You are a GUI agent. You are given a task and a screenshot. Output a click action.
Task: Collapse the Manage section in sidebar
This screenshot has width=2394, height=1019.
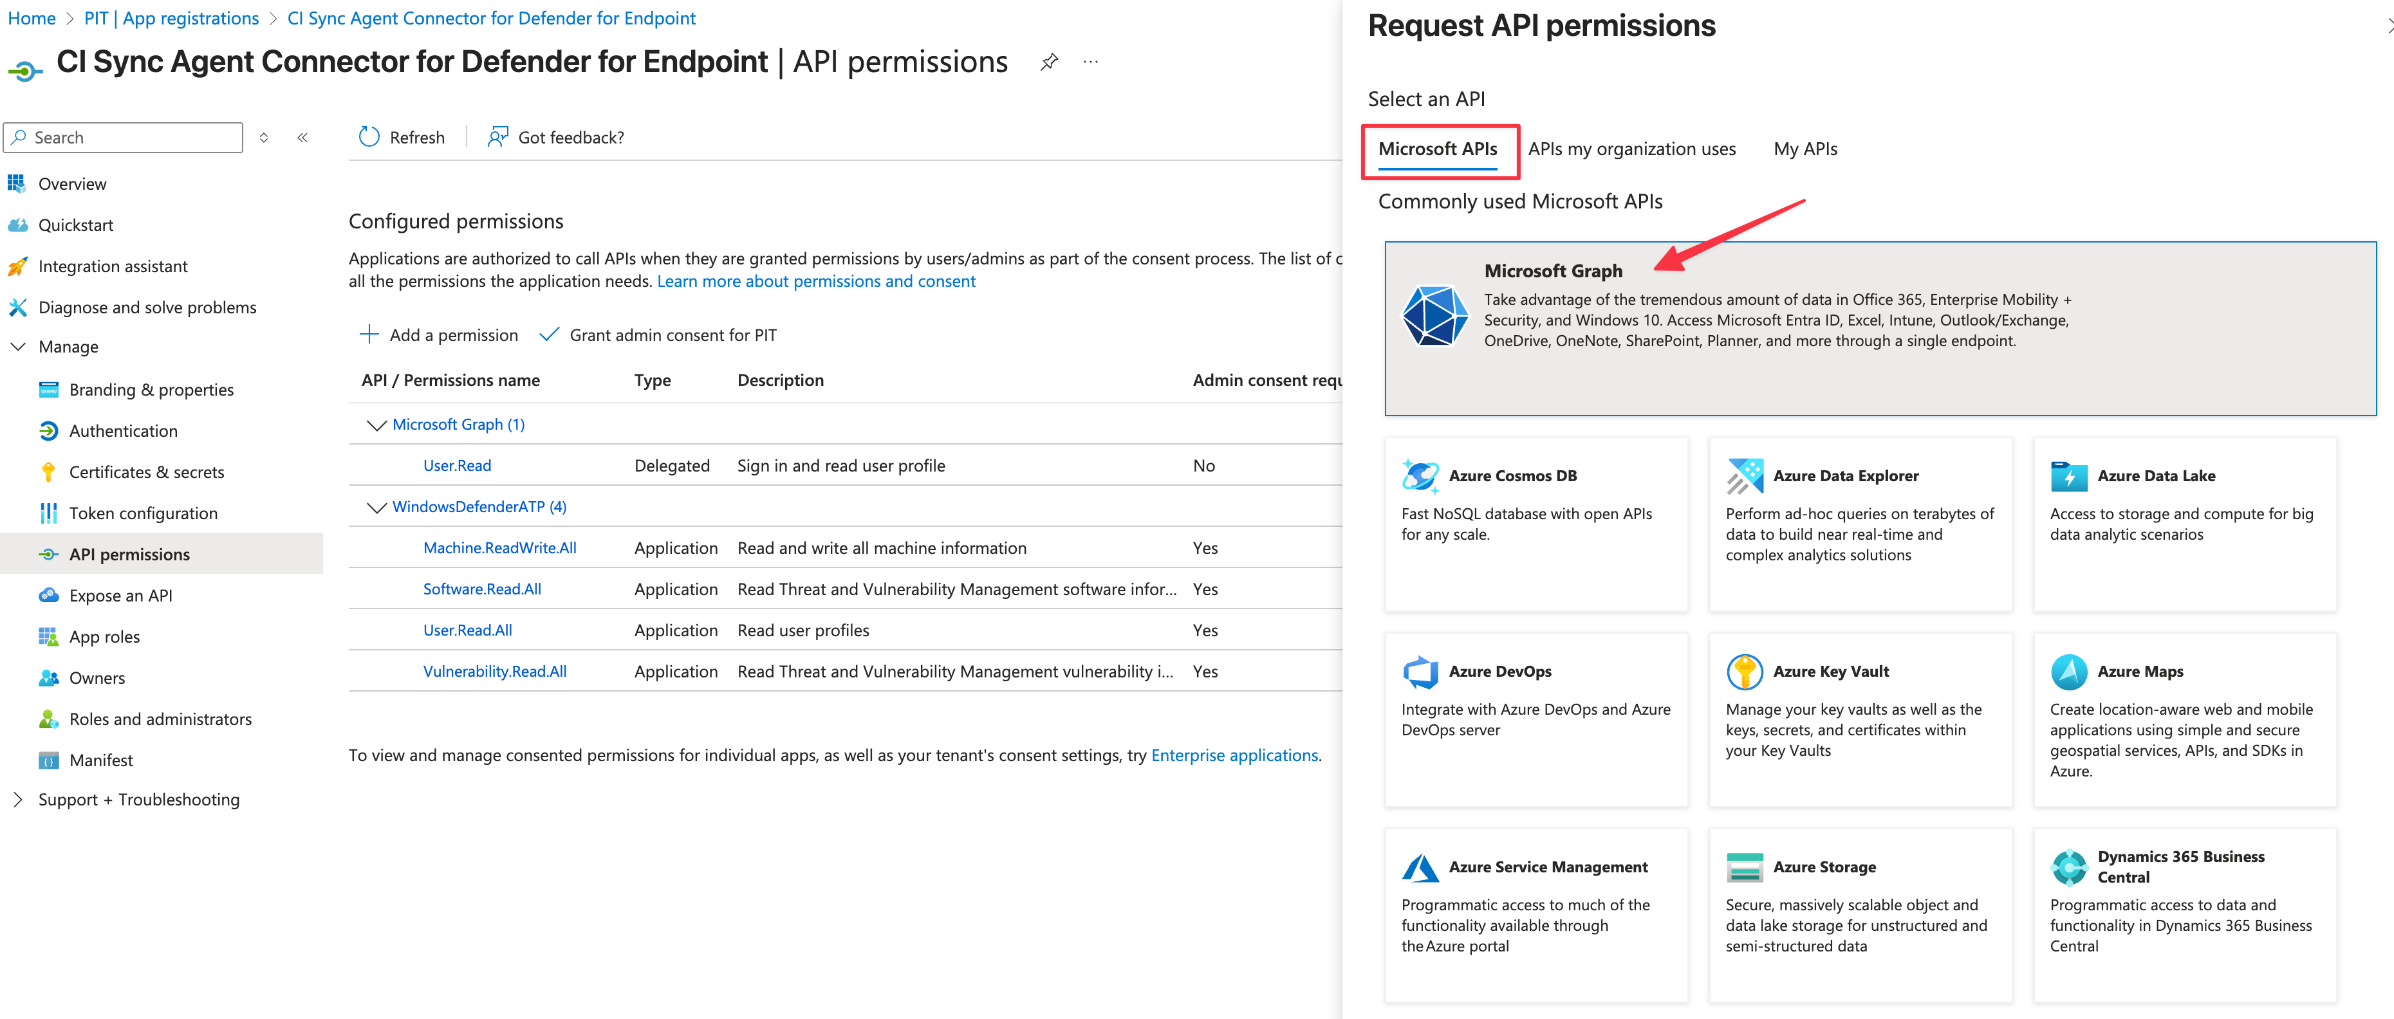17,347
